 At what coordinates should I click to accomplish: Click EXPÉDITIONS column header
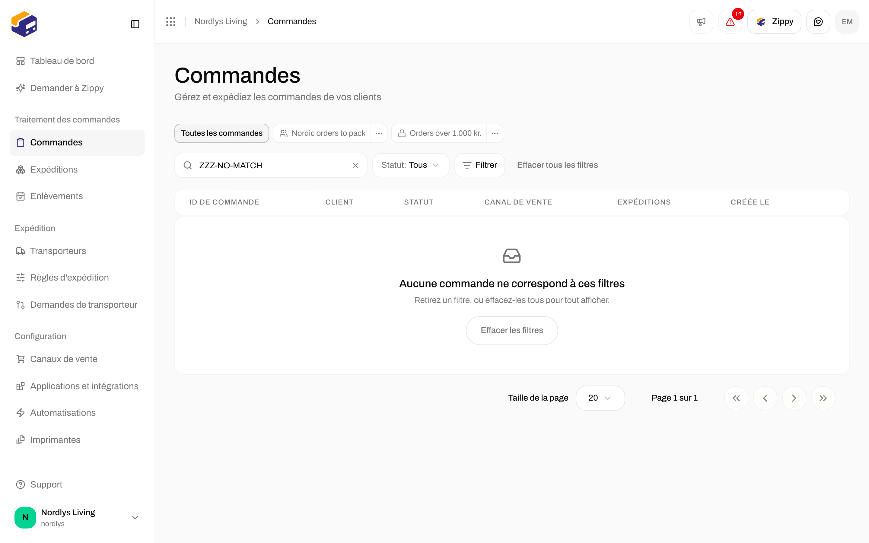[x=644, y=202]
